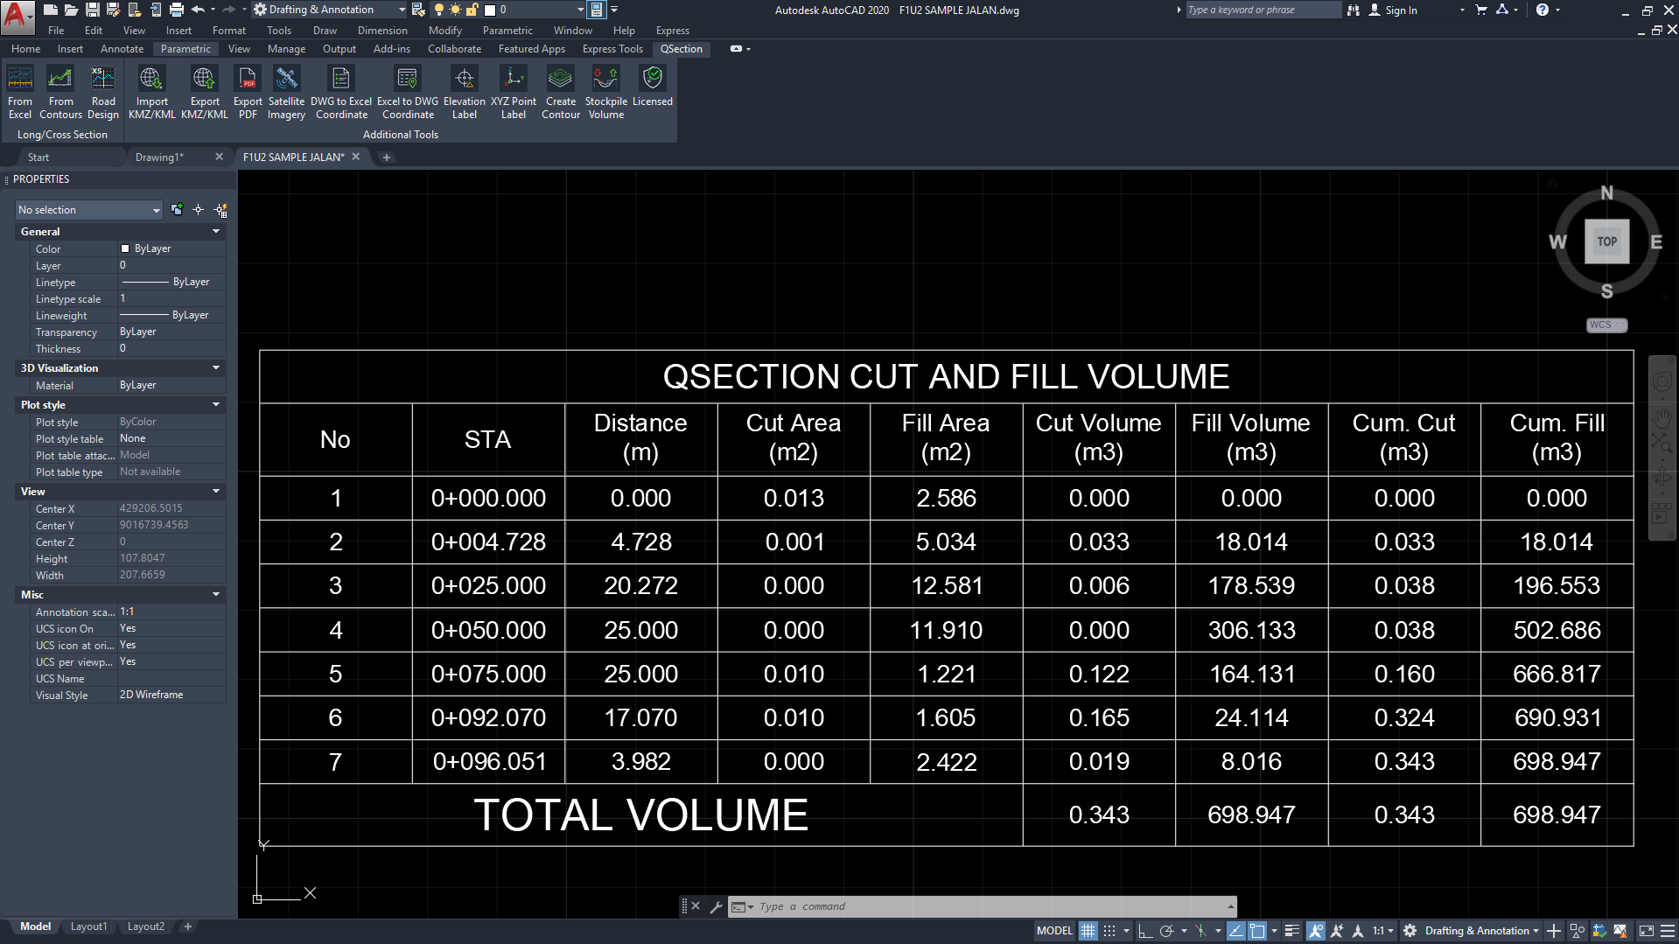1679x944 pixels.
Task: Open the Express Tools ribbon tab
Action: click(612, 49)
